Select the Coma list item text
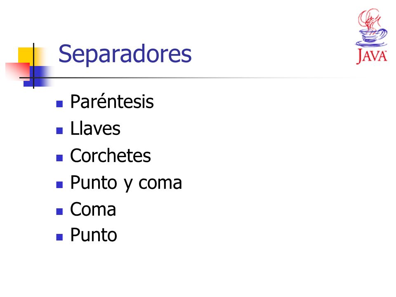 click(93, 210)
